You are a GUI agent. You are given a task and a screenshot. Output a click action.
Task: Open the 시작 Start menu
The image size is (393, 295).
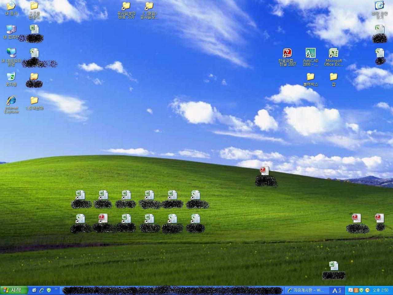pyautogui.click(x=14, y=290)
